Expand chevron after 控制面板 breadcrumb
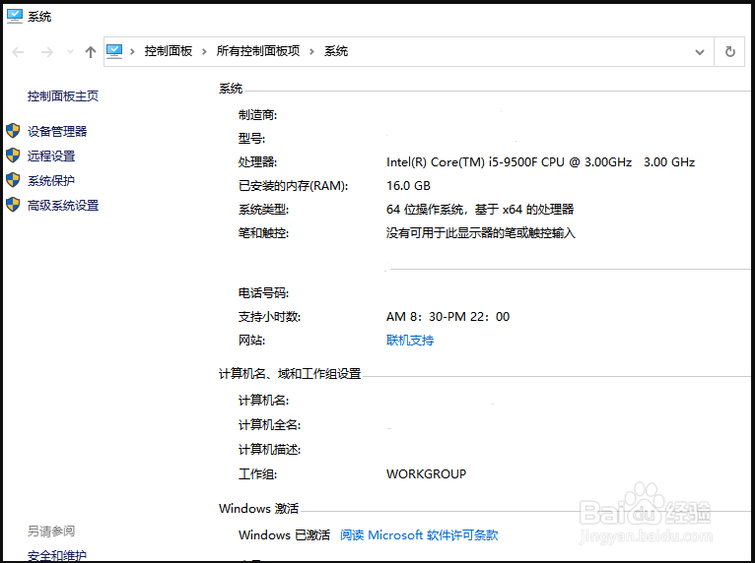The height and width of the screenshot is (563, 755). tap(204, 51)
